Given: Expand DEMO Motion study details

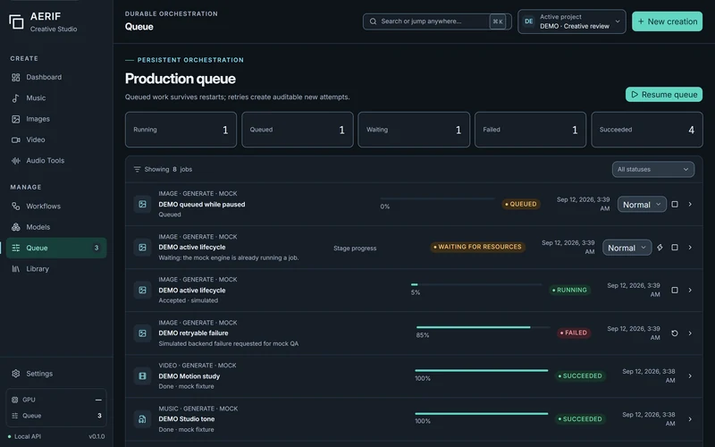Looking at the screenshot, I should tap(690, 376).
